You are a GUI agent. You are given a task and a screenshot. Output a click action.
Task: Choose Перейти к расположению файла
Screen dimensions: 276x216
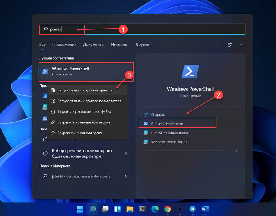click(x=87, y=112)
